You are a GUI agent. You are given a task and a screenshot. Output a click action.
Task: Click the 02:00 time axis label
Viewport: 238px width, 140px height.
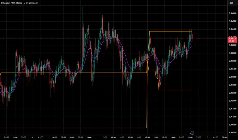click(x=224, y=137)
